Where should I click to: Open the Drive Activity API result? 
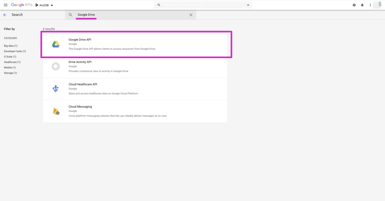pos(135,67)
